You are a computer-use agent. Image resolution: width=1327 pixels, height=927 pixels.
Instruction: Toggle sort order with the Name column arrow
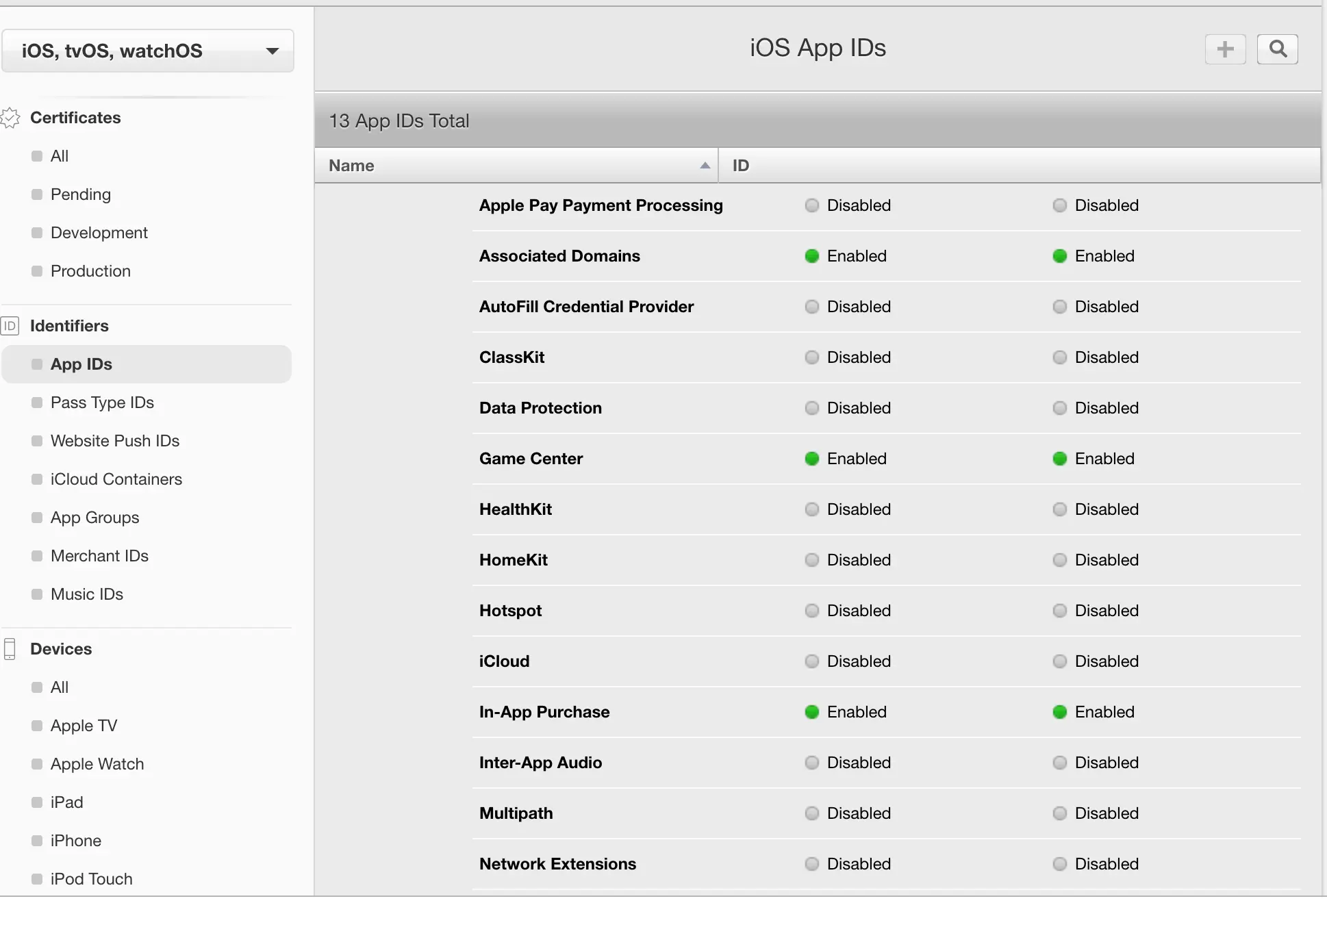pyautogui.click(x=705, y=166)
